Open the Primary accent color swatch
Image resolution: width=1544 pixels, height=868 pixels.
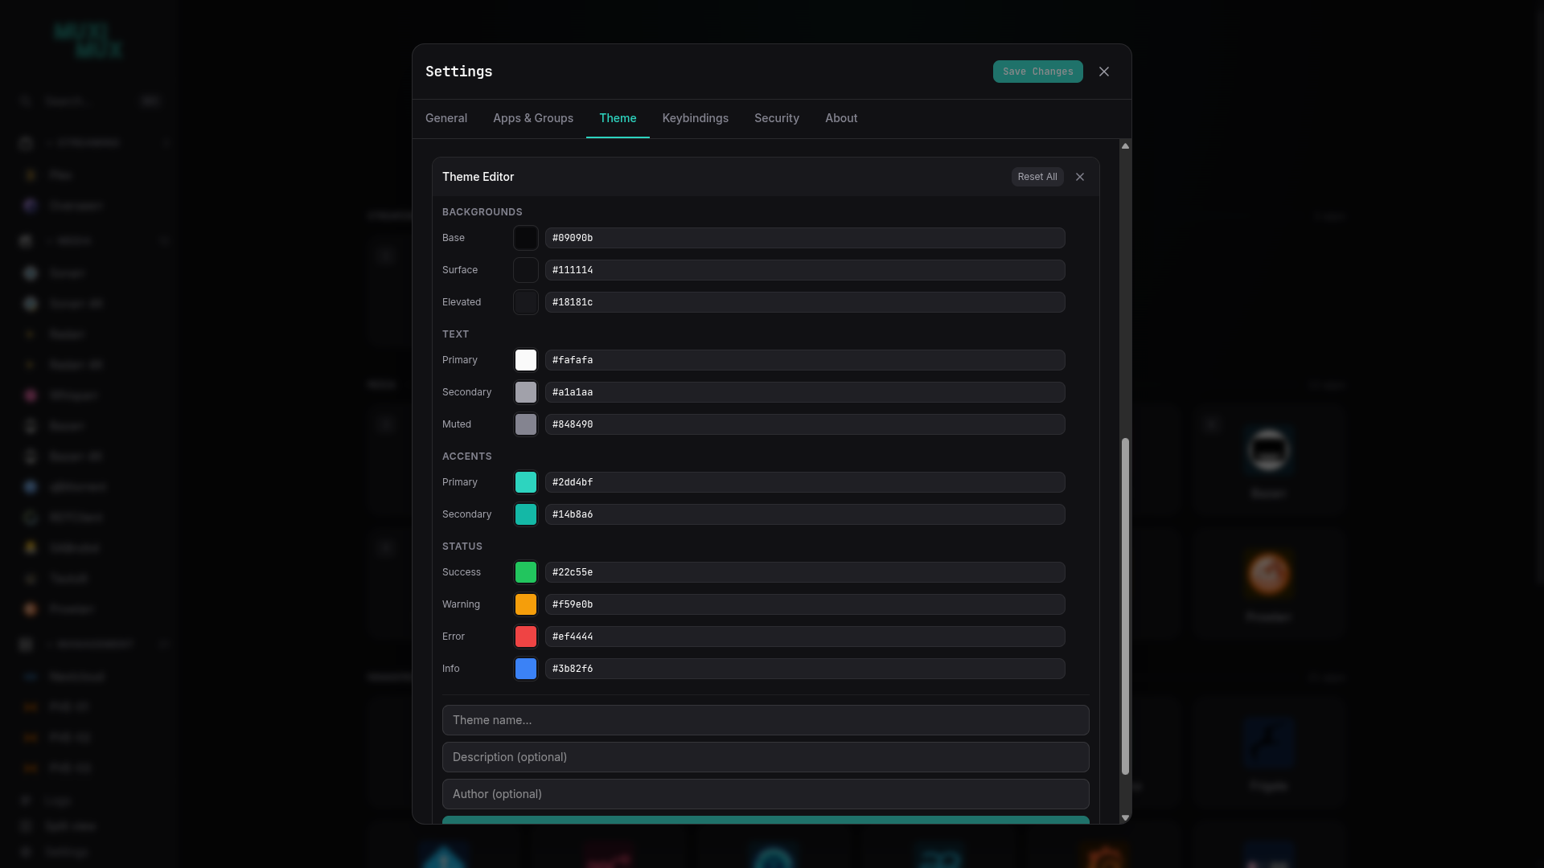click(x=526, y=482)
